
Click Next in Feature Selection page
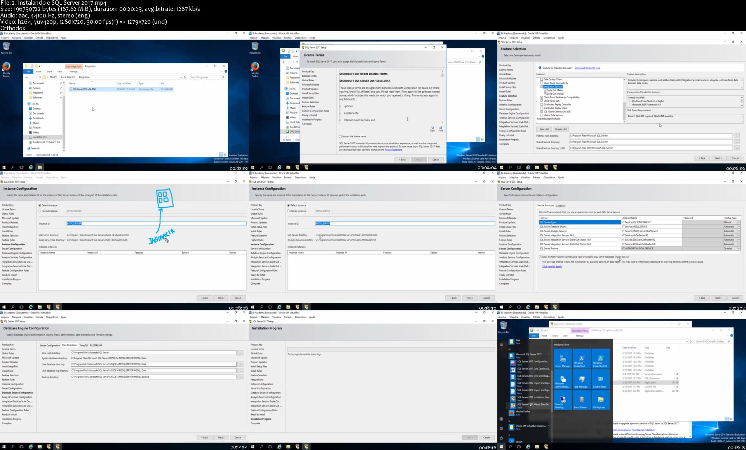(x=718, y=158)
